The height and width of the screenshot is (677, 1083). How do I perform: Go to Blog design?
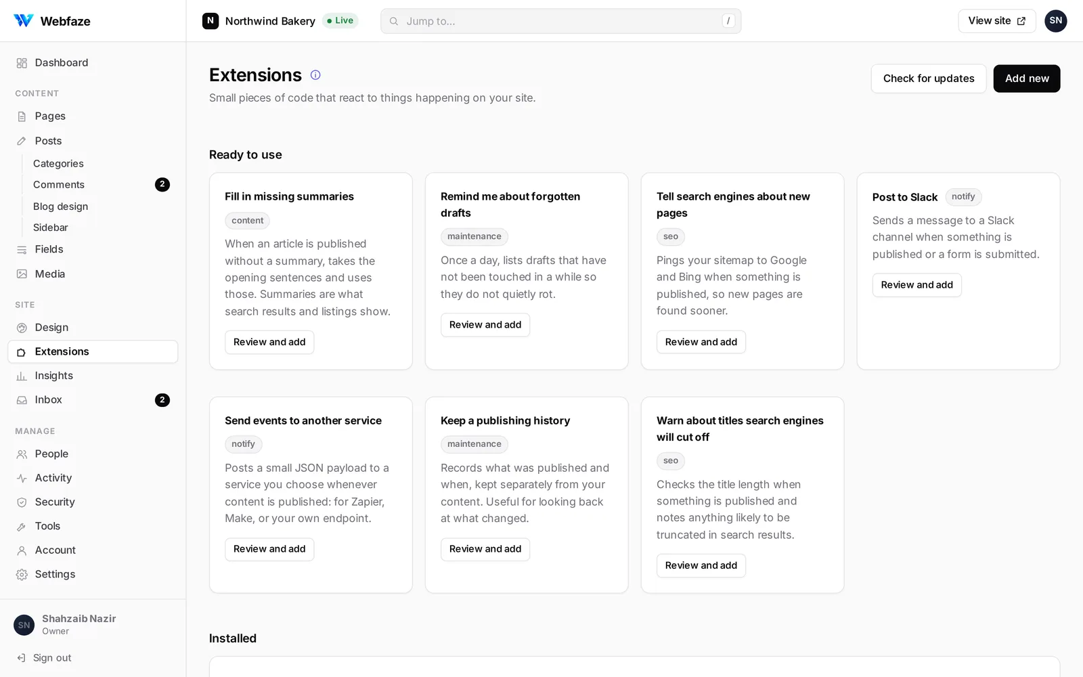point(60,206)
